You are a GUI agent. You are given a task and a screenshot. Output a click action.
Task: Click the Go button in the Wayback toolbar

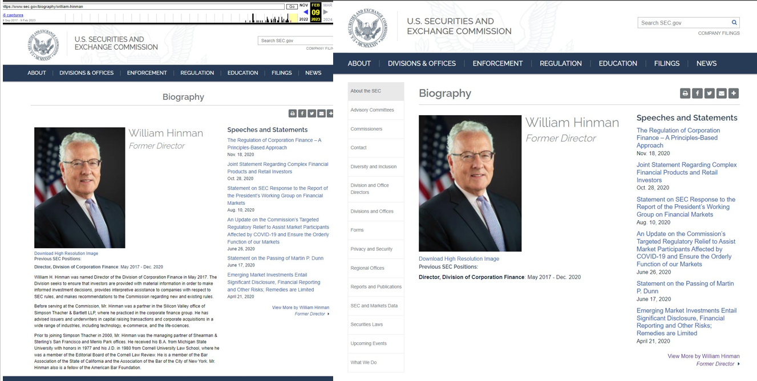292,7
